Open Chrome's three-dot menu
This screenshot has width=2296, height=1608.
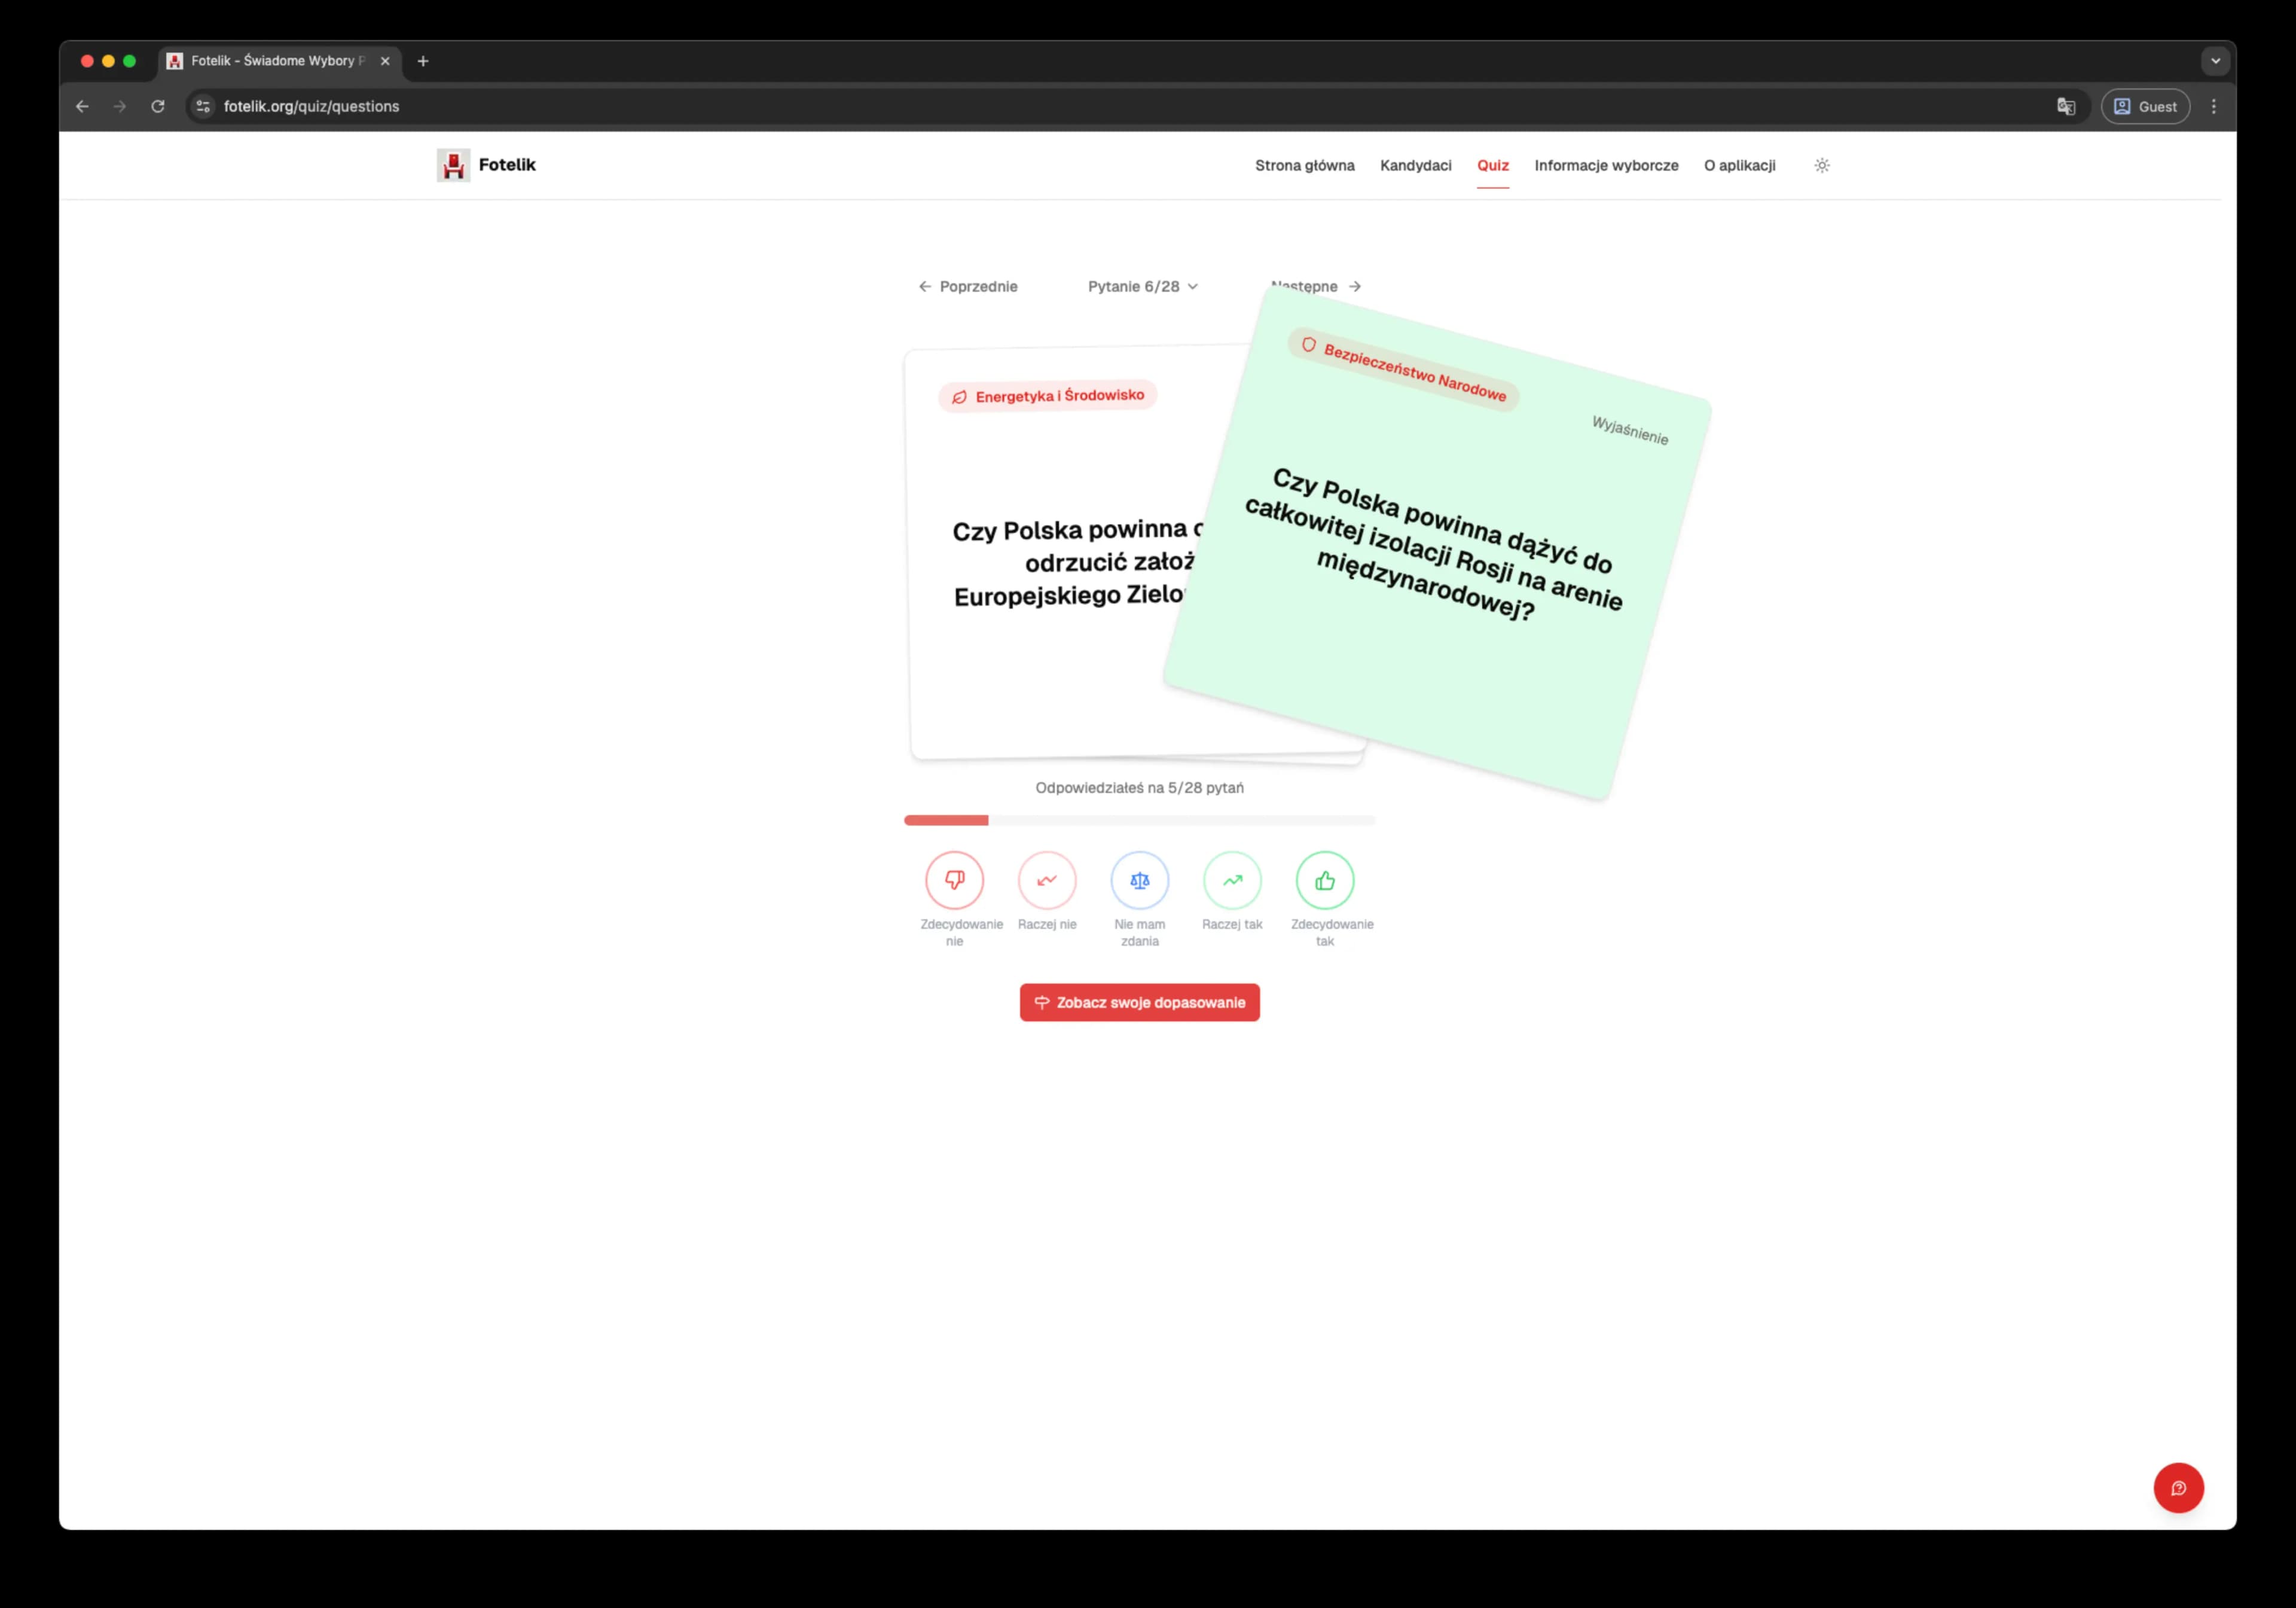point(2214,106)
